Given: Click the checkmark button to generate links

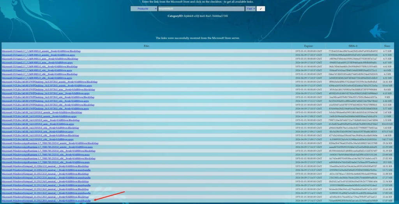Looking at the screenshot, I should (261, 9).
